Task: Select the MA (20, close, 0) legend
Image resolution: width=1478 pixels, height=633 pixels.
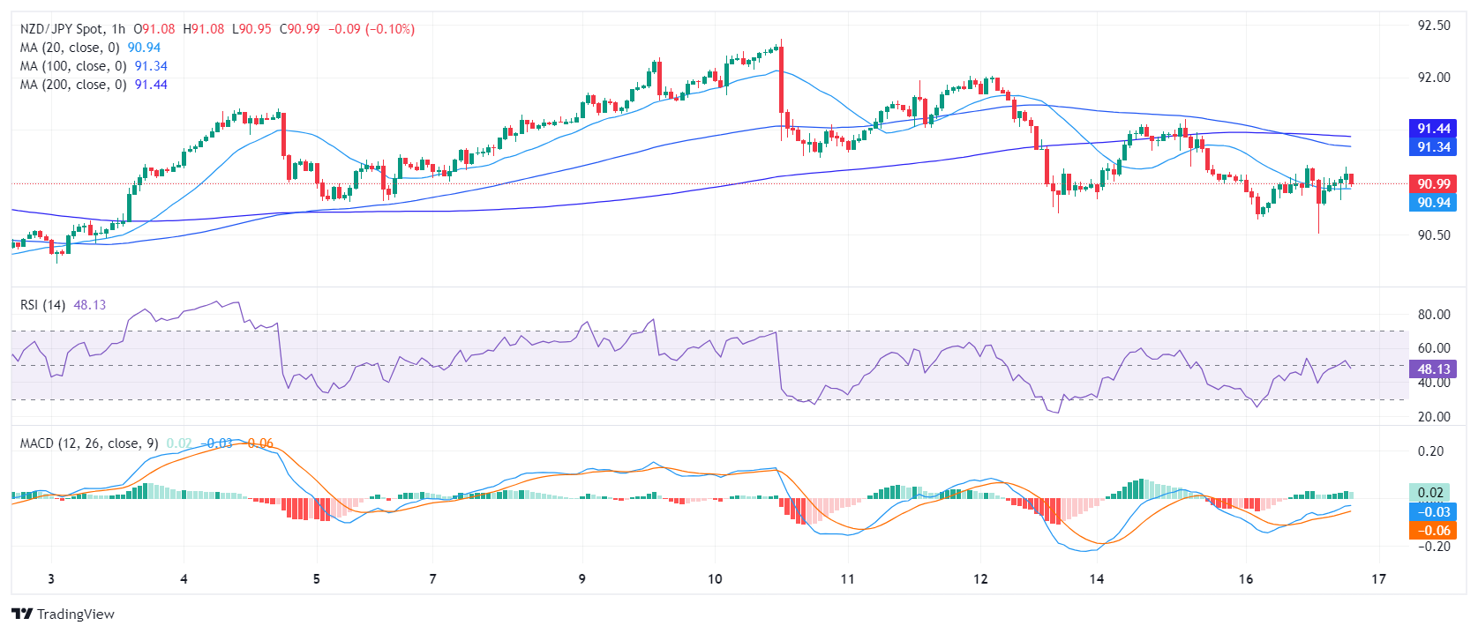Action: [x=70, y=48]
